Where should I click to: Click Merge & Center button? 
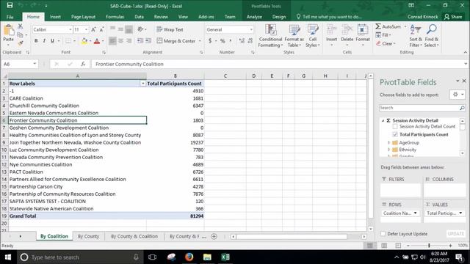176,41
